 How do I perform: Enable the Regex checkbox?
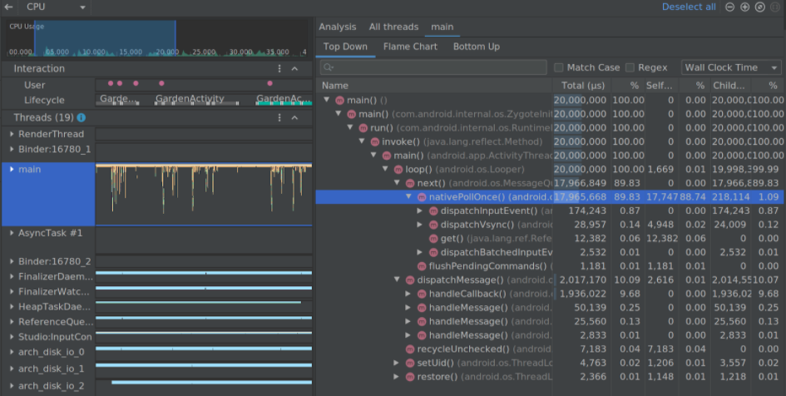630,67
